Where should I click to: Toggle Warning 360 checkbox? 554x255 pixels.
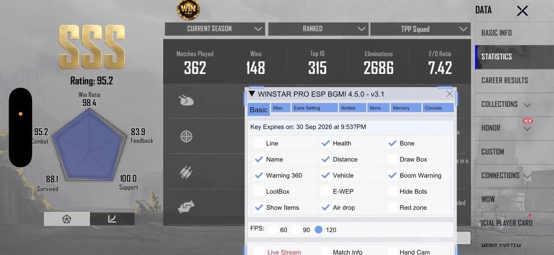[259, 175]
